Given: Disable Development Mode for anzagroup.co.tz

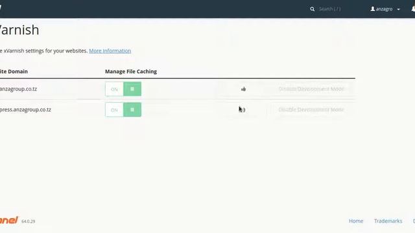Looking at the screenshot, I should 311,89.
